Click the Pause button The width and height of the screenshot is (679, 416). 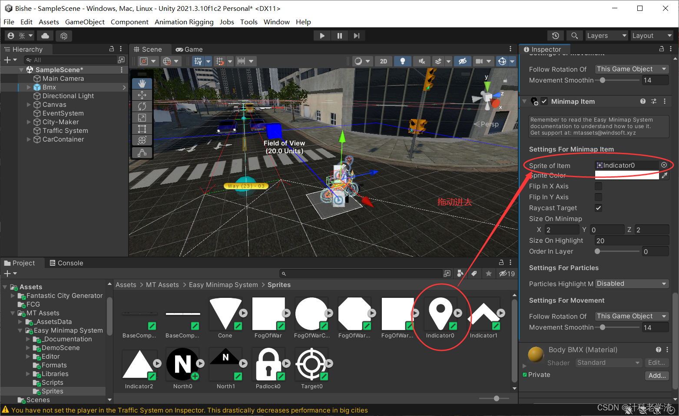(x=339, y=35)
